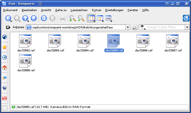Viewport: 191px width, 113px height.
Task: Open Network globe in sidebar
Action: coord(5,88)
